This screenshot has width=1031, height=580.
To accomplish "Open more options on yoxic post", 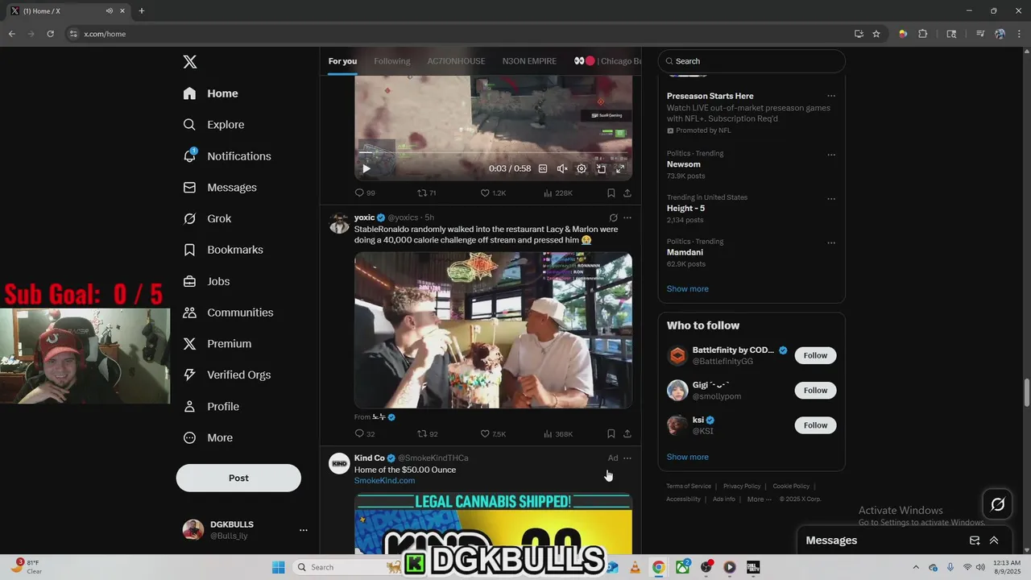I will (x=627, y=217).
